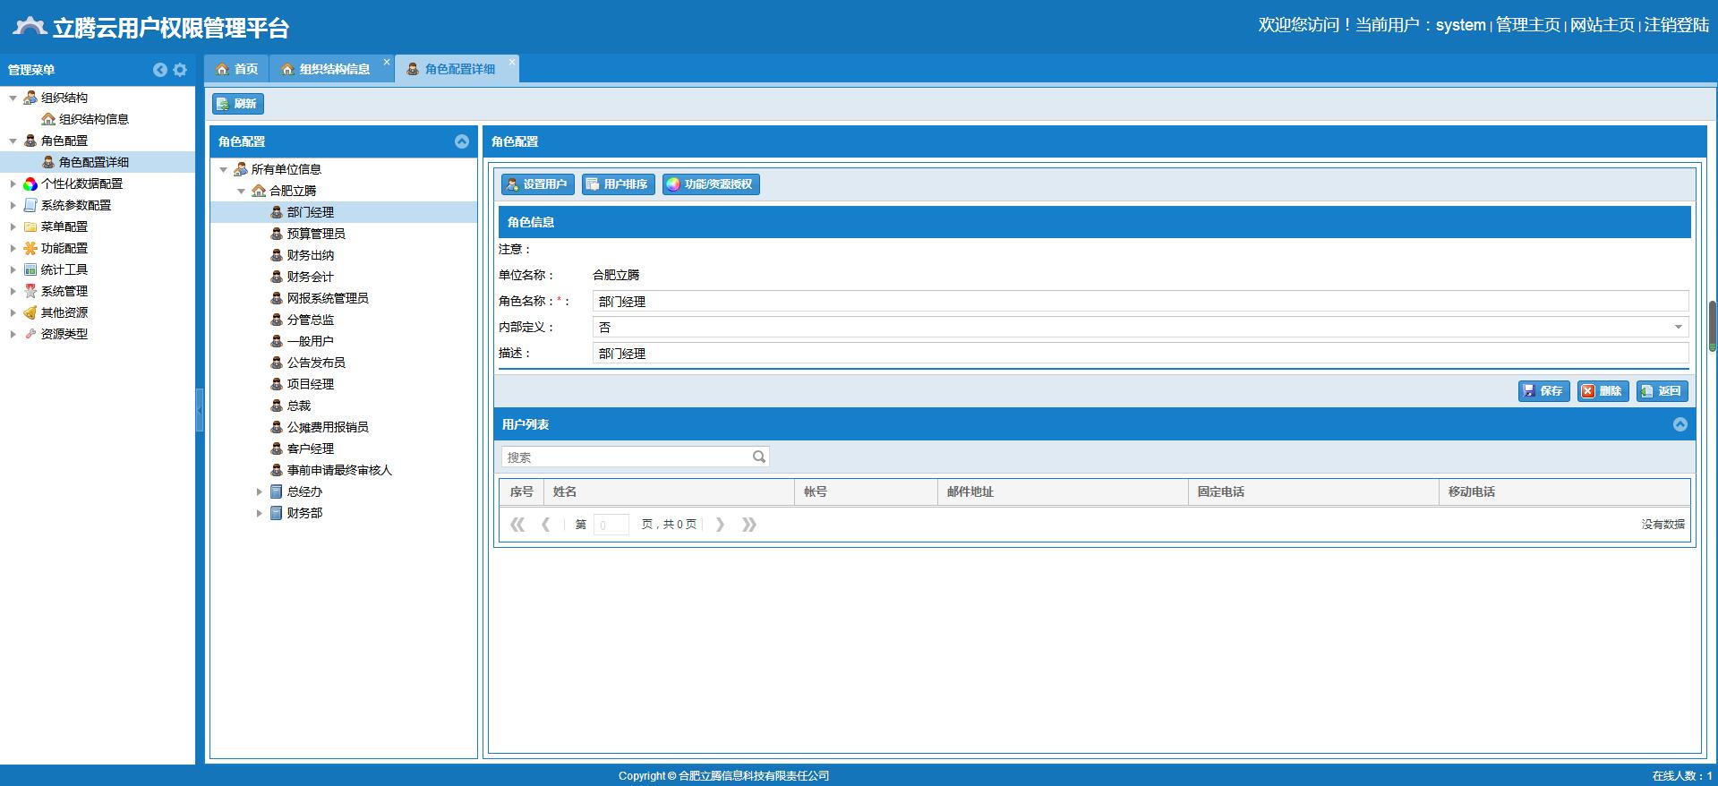Go to the next page of user list

pyautogui.click(x=720, y=525)
